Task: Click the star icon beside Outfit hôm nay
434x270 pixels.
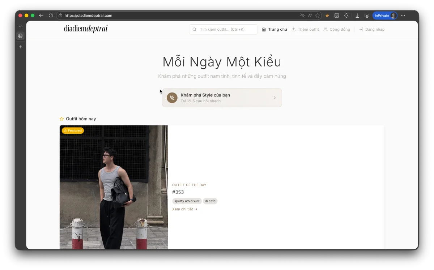Action: point(61,119)
